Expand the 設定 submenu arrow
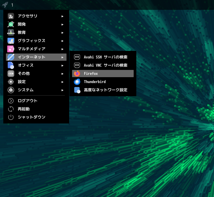 tap(62, 82)
